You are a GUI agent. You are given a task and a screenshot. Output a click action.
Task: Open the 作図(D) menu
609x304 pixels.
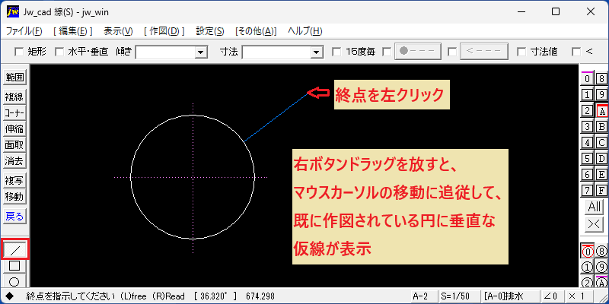(164, 31)
